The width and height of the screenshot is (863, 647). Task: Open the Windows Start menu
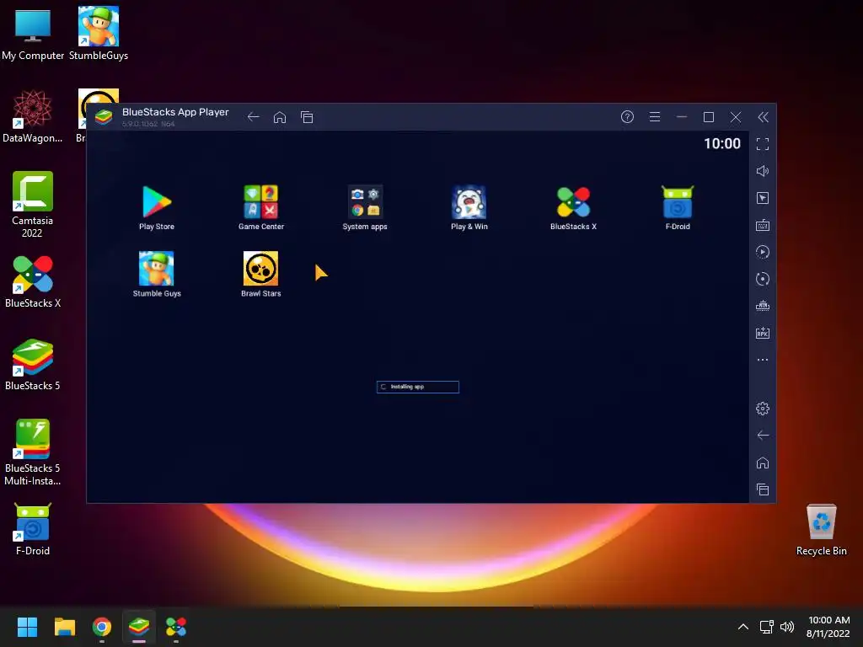tap(27, 627)
